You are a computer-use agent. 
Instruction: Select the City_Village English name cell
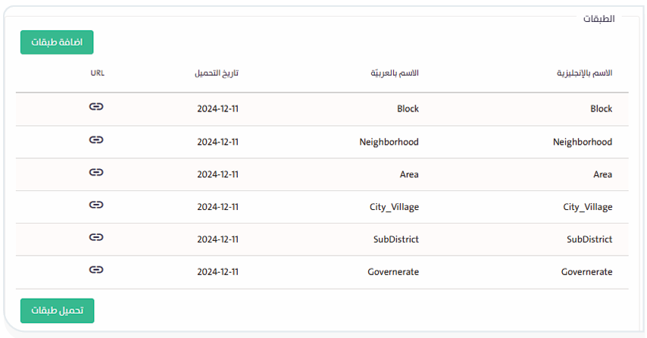(587, 207)
